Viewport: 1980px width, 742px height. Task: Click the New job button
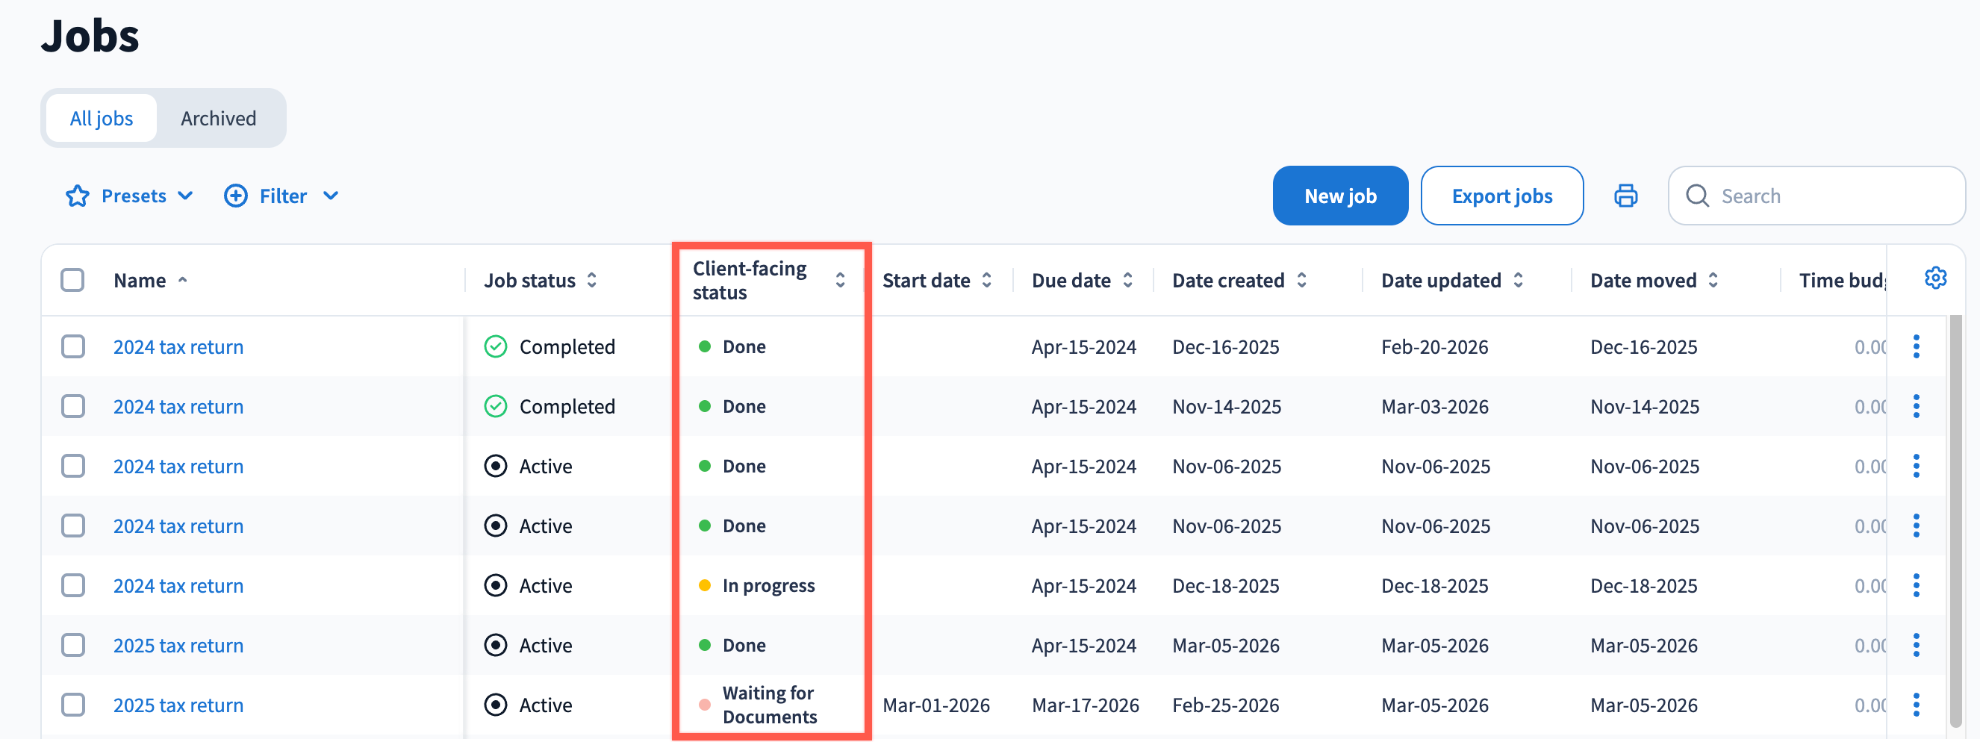pos(1339,196)
